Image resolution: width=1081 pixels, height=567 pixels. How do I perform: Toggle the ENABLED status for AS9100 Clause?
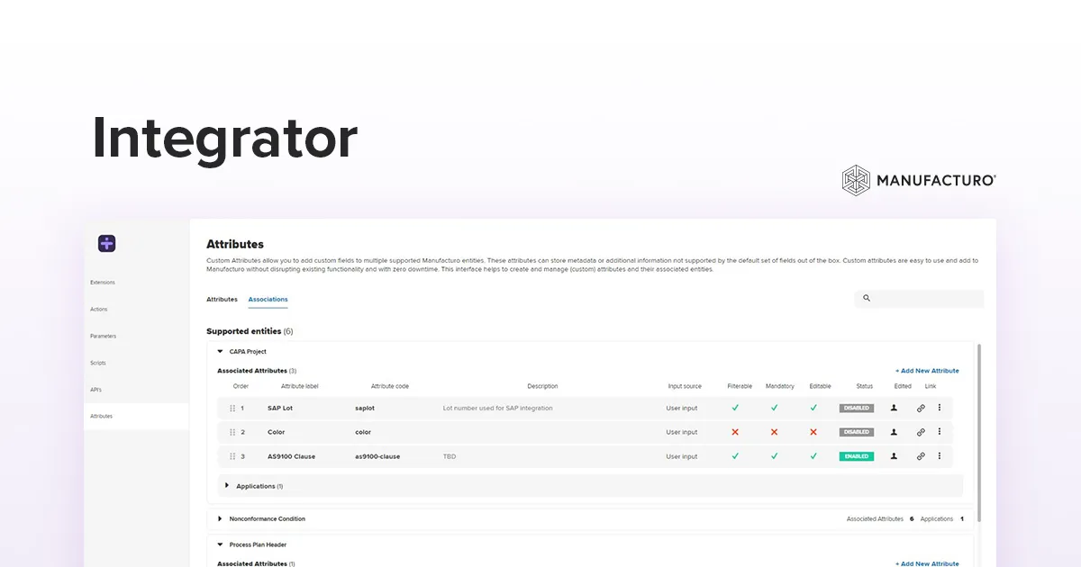855,456
